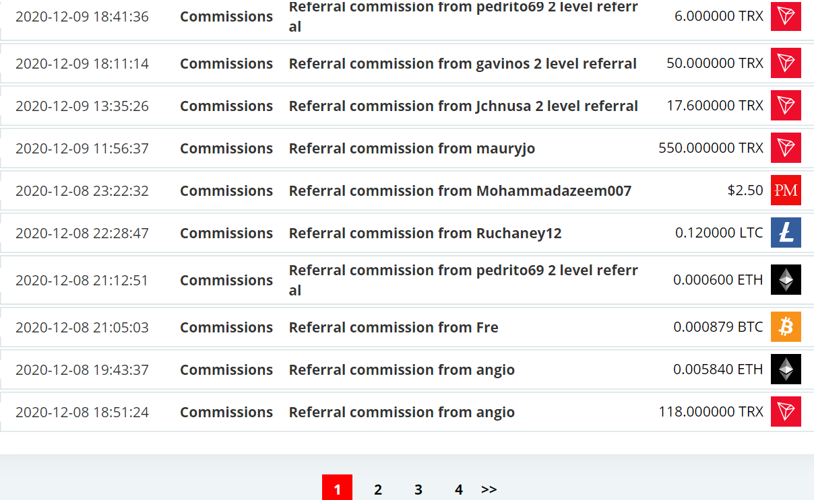Click the referral commission from Fre entry
This screenshot has height=500, width=814.
tap(394, 327)
